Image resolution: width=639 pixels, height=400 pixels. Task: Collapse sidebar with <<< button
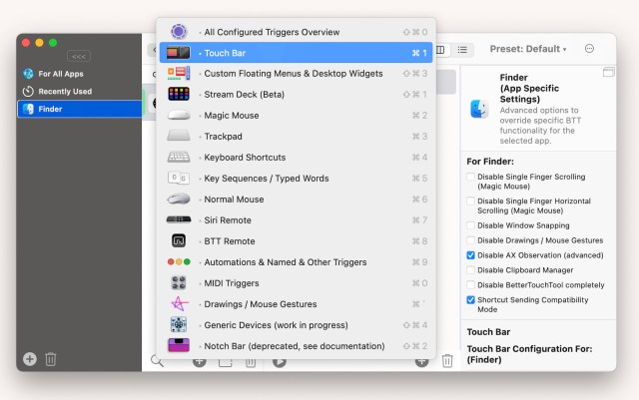[x=79, y=56]
